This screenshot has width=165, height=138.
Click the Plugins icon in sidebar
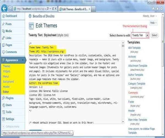(3, 98)
